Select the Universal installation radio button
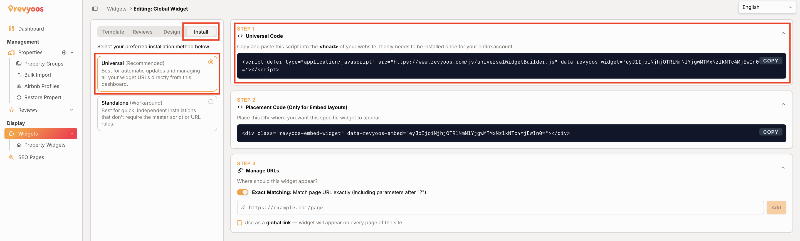 (x=211, y=62)
